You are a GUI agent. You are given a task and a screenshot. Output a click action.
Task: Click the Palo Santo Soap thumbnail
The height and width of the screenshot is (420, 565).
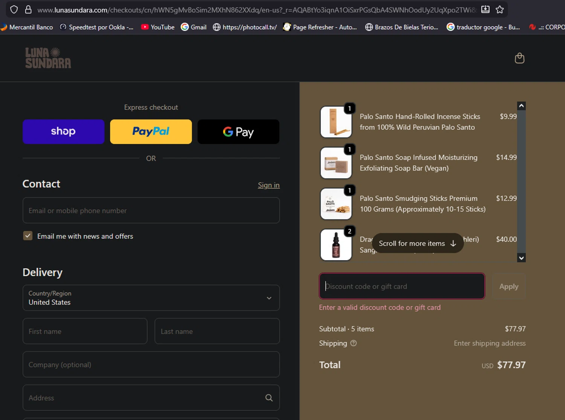click(x=336, y=163)
